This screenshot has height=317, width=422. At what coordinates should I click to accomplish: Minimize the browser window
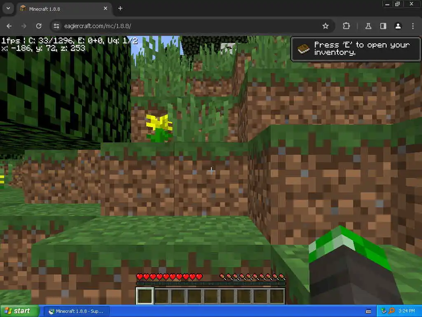(x=387, y=4)
